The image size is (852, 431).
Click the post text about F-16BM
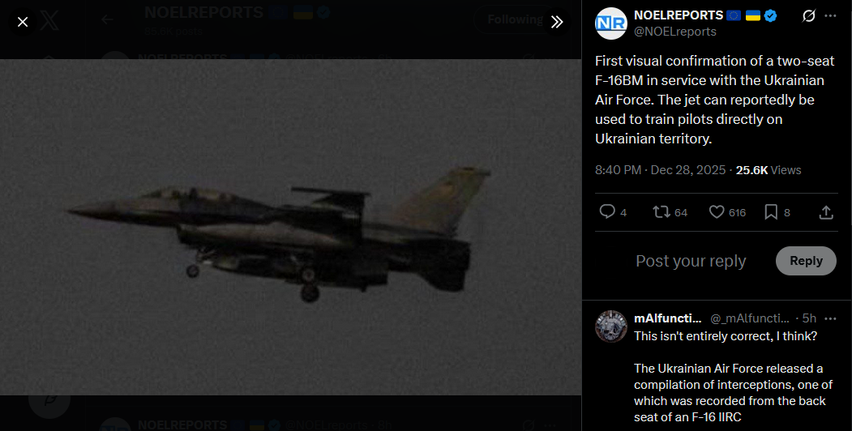pyautogui.click(x=714, y=100)
